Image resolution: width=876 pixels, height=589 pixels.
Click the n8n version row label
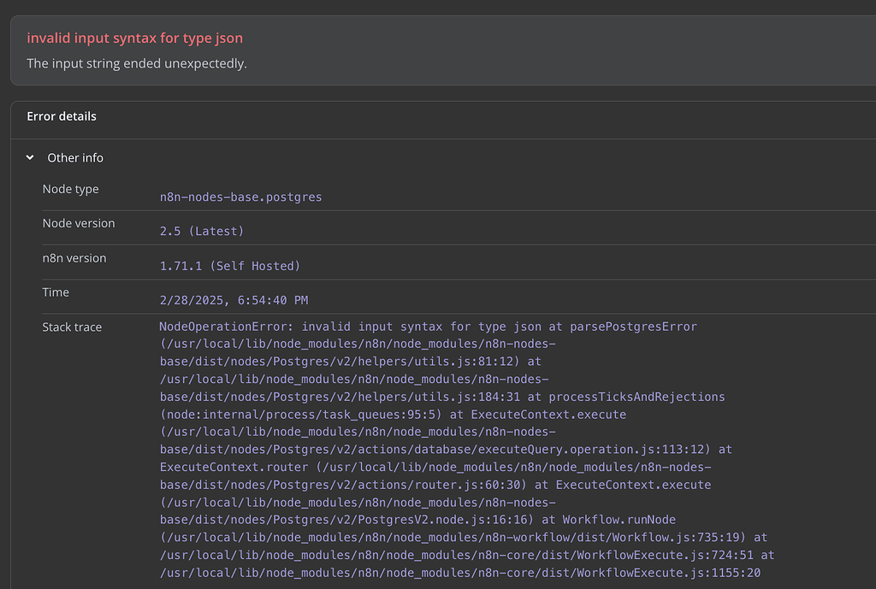coord(74,258)
